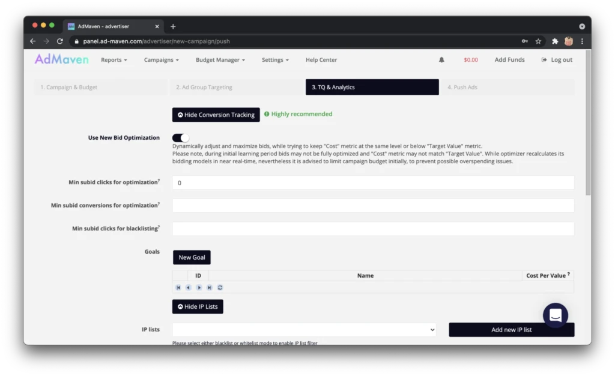This screenshot has height=376, width=615.
Task: Expand the Reports menu
Action: click(x=114, y=60)
